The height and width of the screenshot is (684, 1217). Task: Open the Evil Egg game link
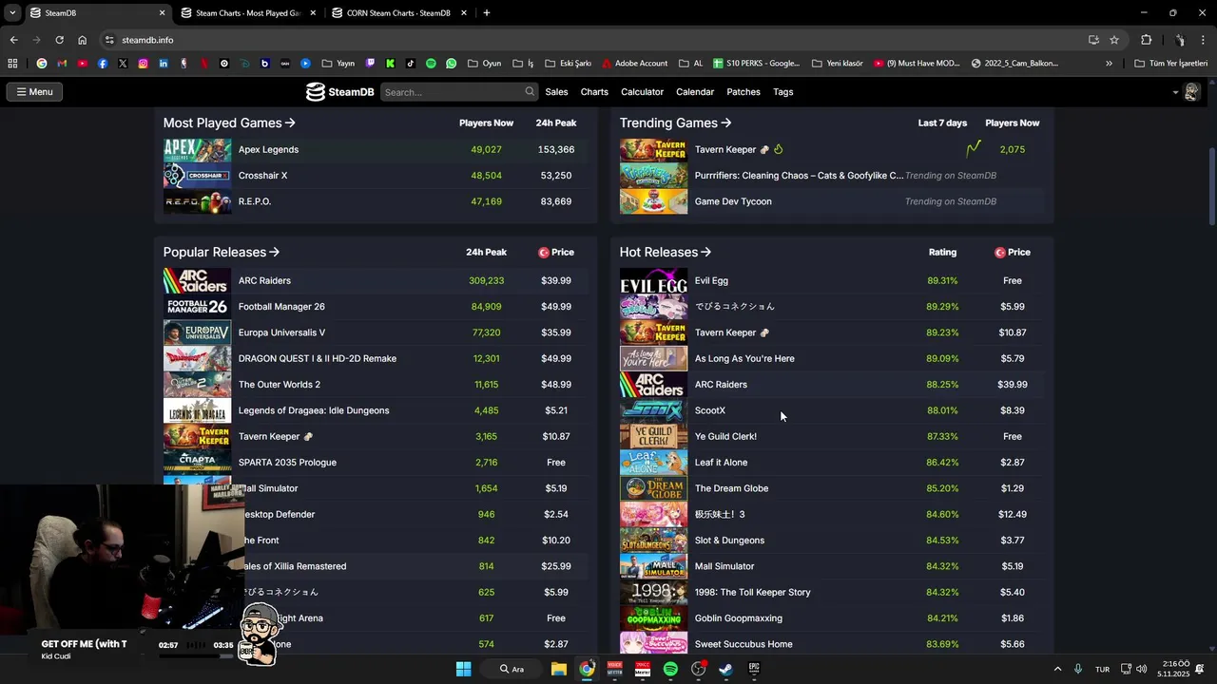[x=711, y=280]
